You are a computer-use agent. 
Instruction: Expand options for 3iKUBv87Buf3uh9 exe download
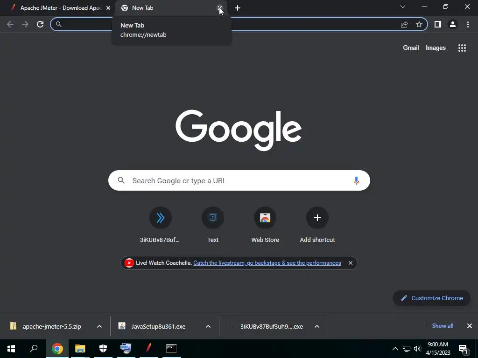[317, 326]
